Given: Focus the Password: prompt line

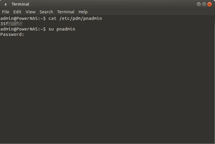Looking at the screenshot, I should point(12,34).
